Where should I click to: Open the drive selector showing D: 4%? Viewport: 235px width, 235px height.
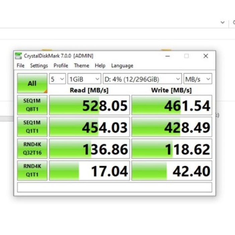(x=142, y=79)
